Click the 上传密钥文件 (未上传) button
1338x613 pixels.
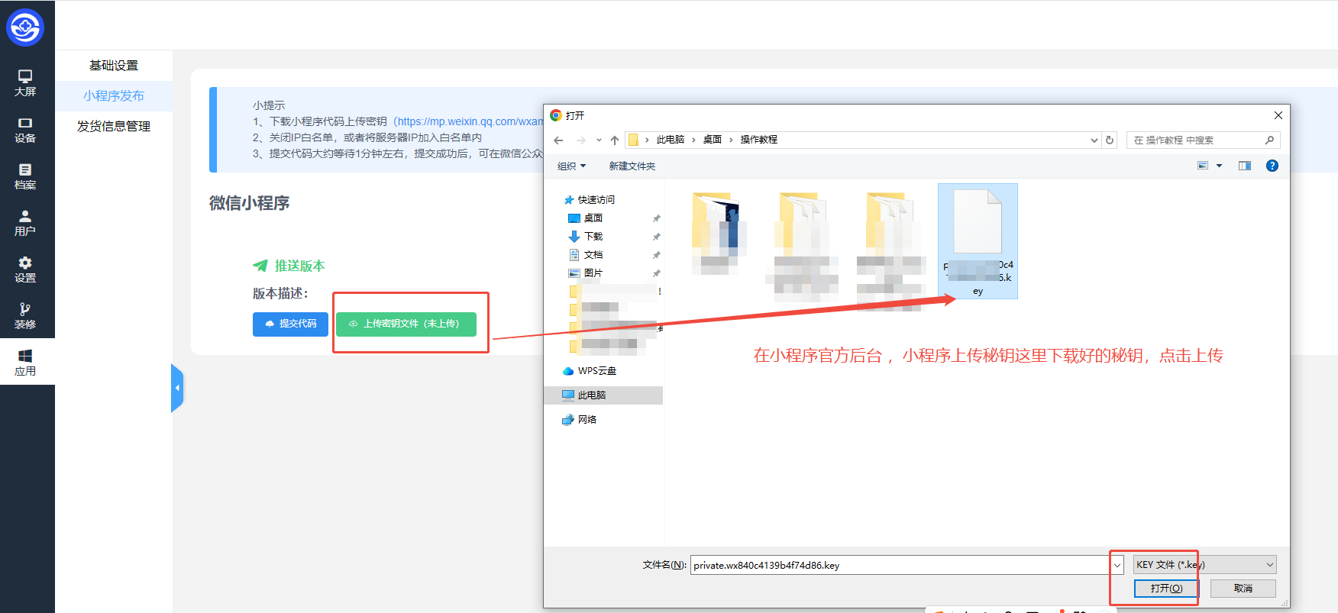(x=406, y=324)
